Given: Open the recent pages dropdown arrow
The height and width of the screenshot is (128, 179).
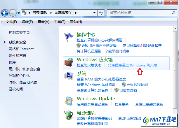Looking at the screenshot, I should pos(19,13).
